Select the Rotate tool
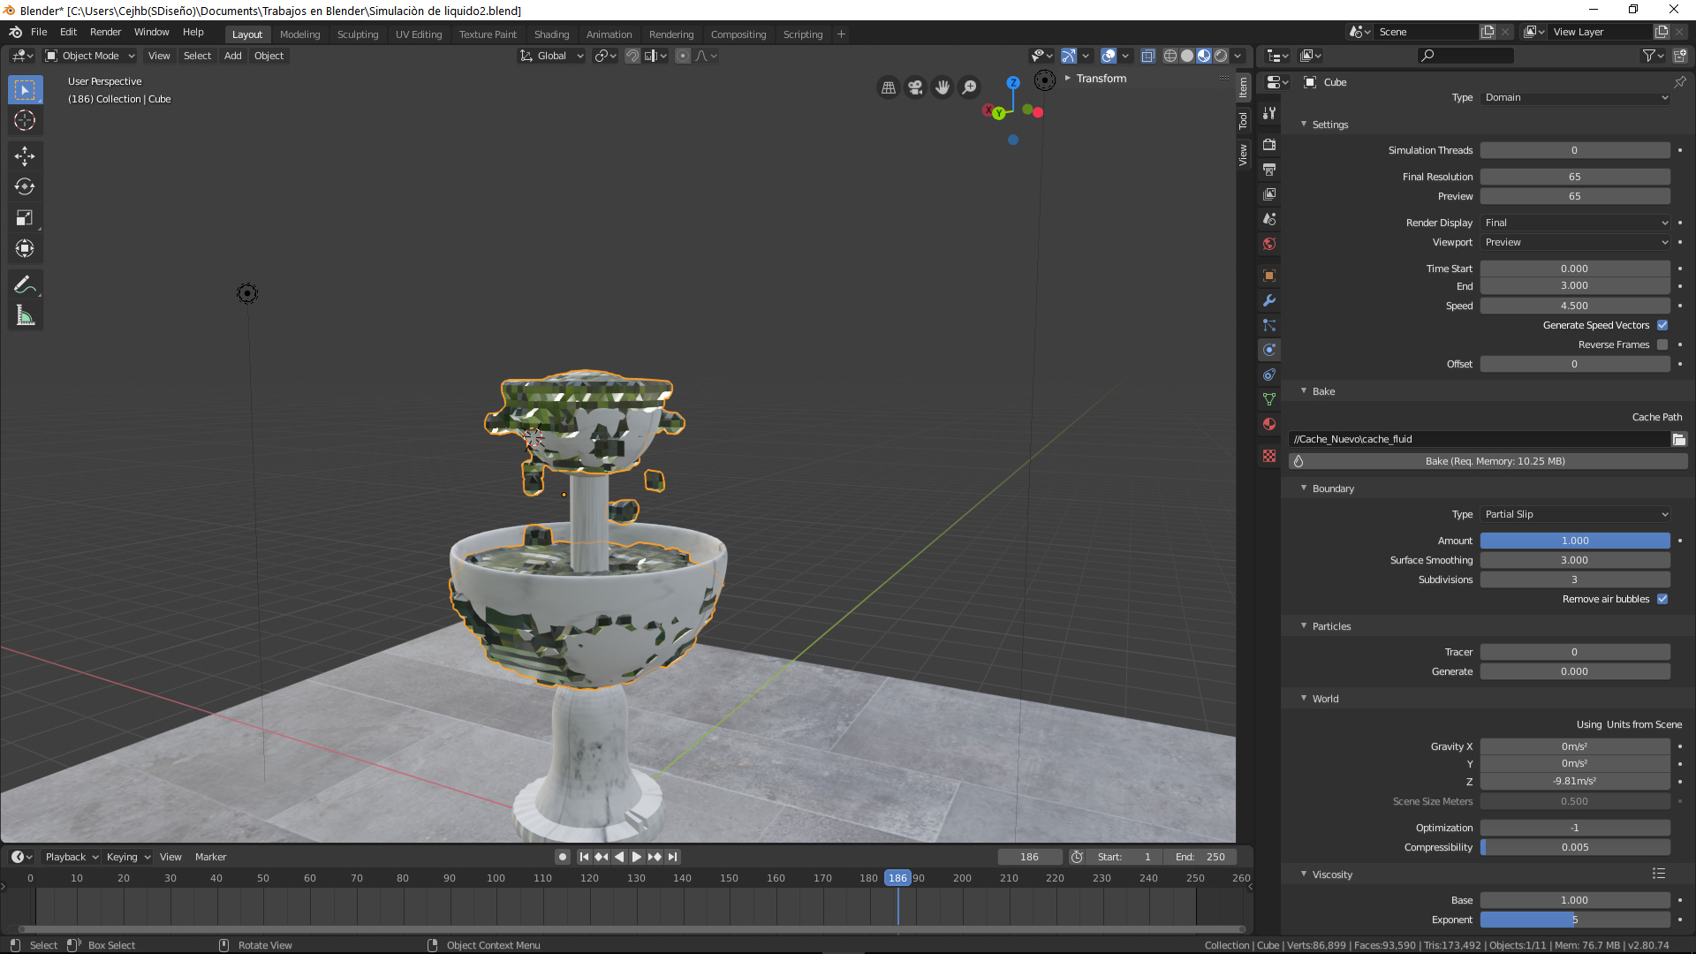1696x954 pixels. [25, 186]
